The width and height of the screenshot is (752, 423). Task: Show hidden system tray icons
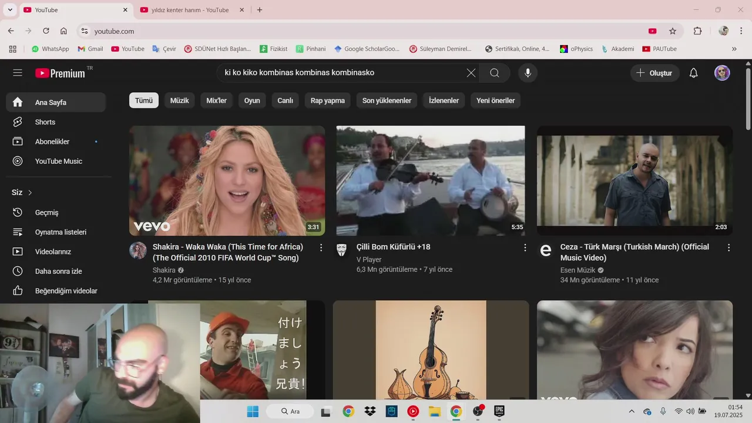pyautogui.click(x=632, y=411)
